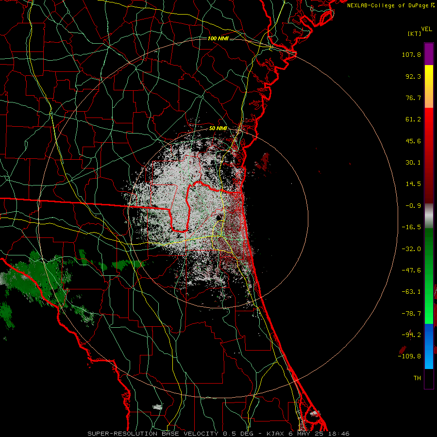Select the 92.3 scale value
The width and height of the screenshot is (437, 437).
tap(413, 76)
